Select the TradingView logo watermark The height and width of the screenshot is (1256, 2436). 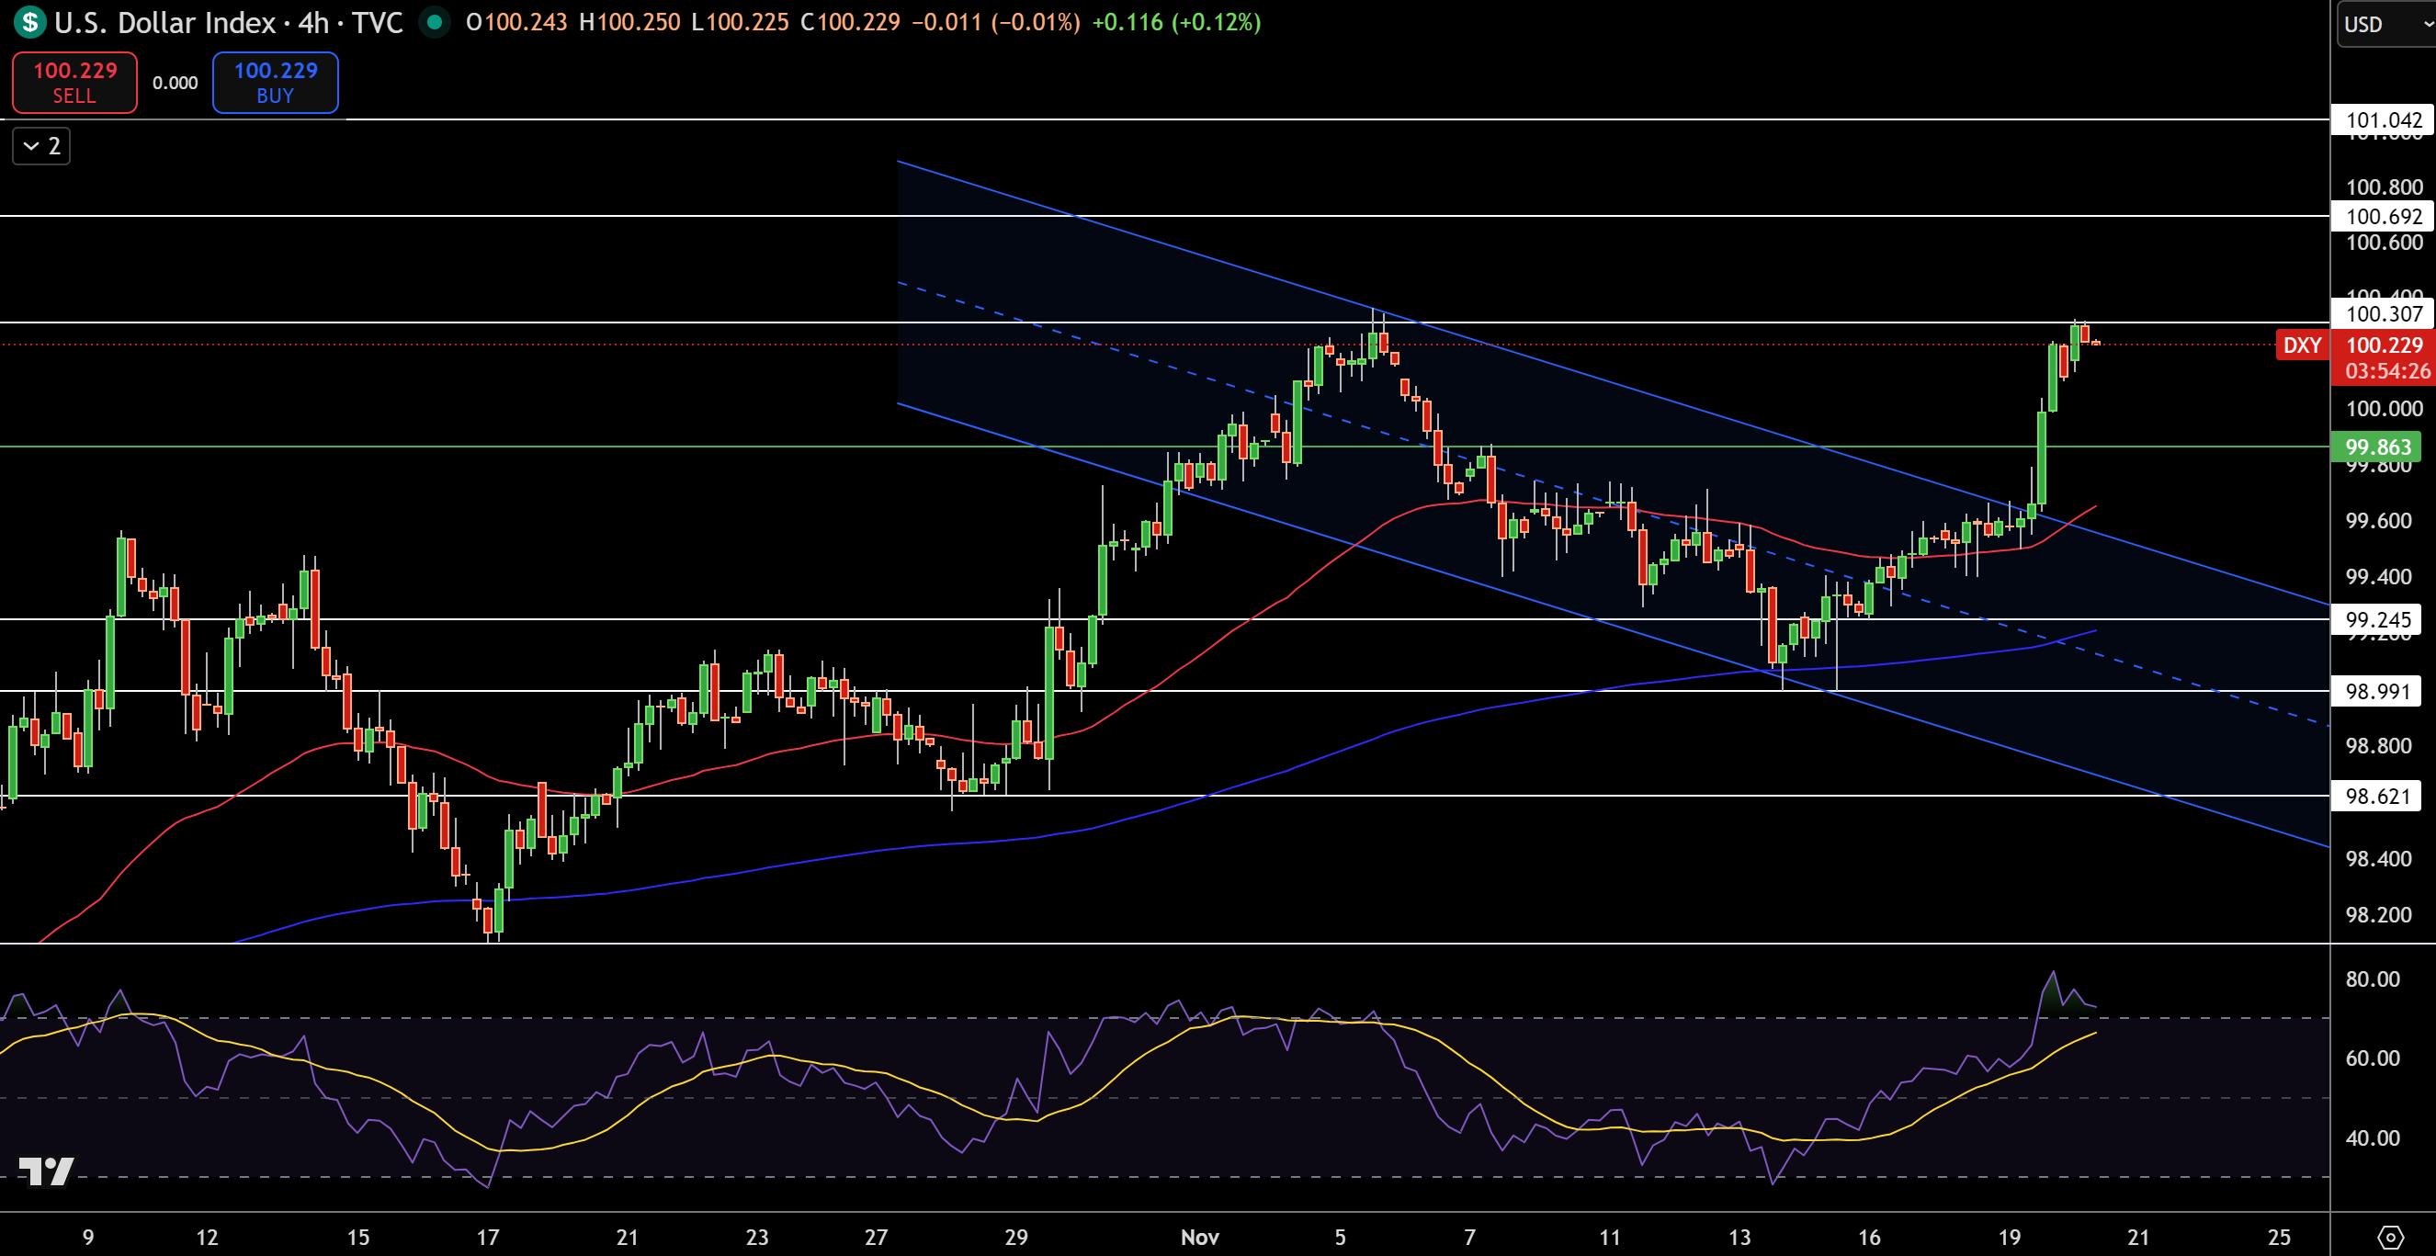point(44,1172)
